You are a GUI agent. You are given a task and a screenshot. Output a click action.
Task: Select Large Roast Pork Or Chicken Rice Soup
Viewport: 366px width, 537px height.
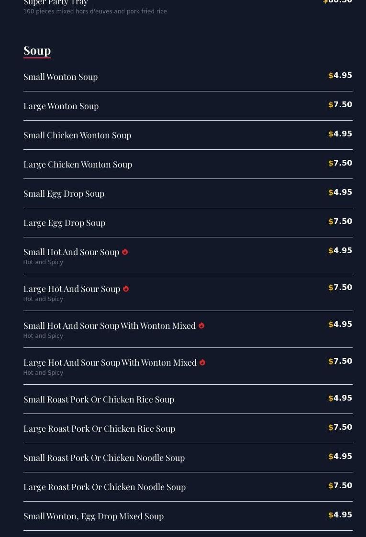[99, 428]
